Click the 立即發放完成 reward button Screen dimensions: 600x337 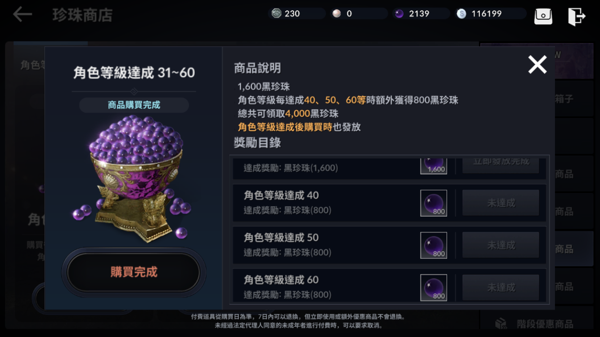click(x=501, y=164)
